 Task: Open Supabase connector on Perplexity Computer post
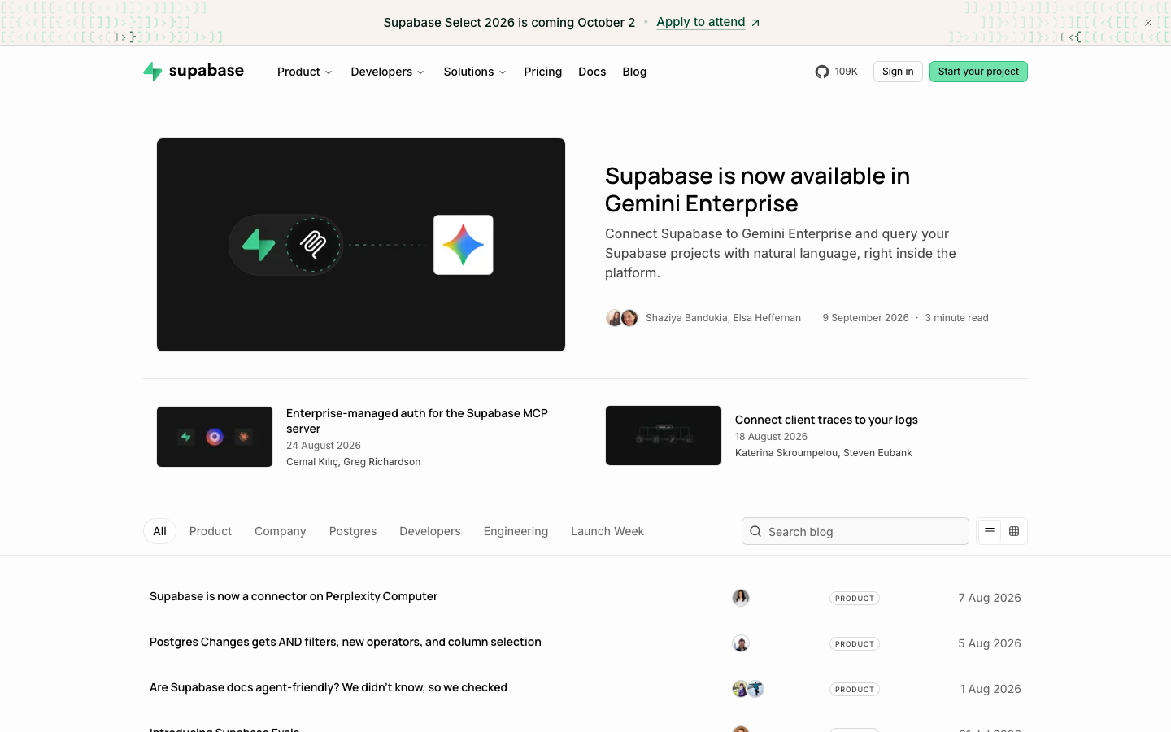click(294, 596)
